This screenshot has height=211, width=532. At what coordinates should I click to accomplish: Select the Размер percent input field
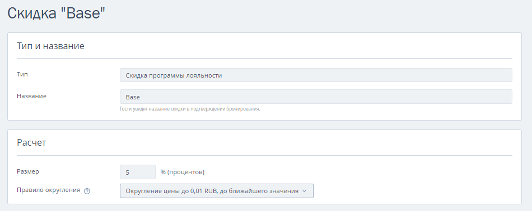click(x=138, y=172)
